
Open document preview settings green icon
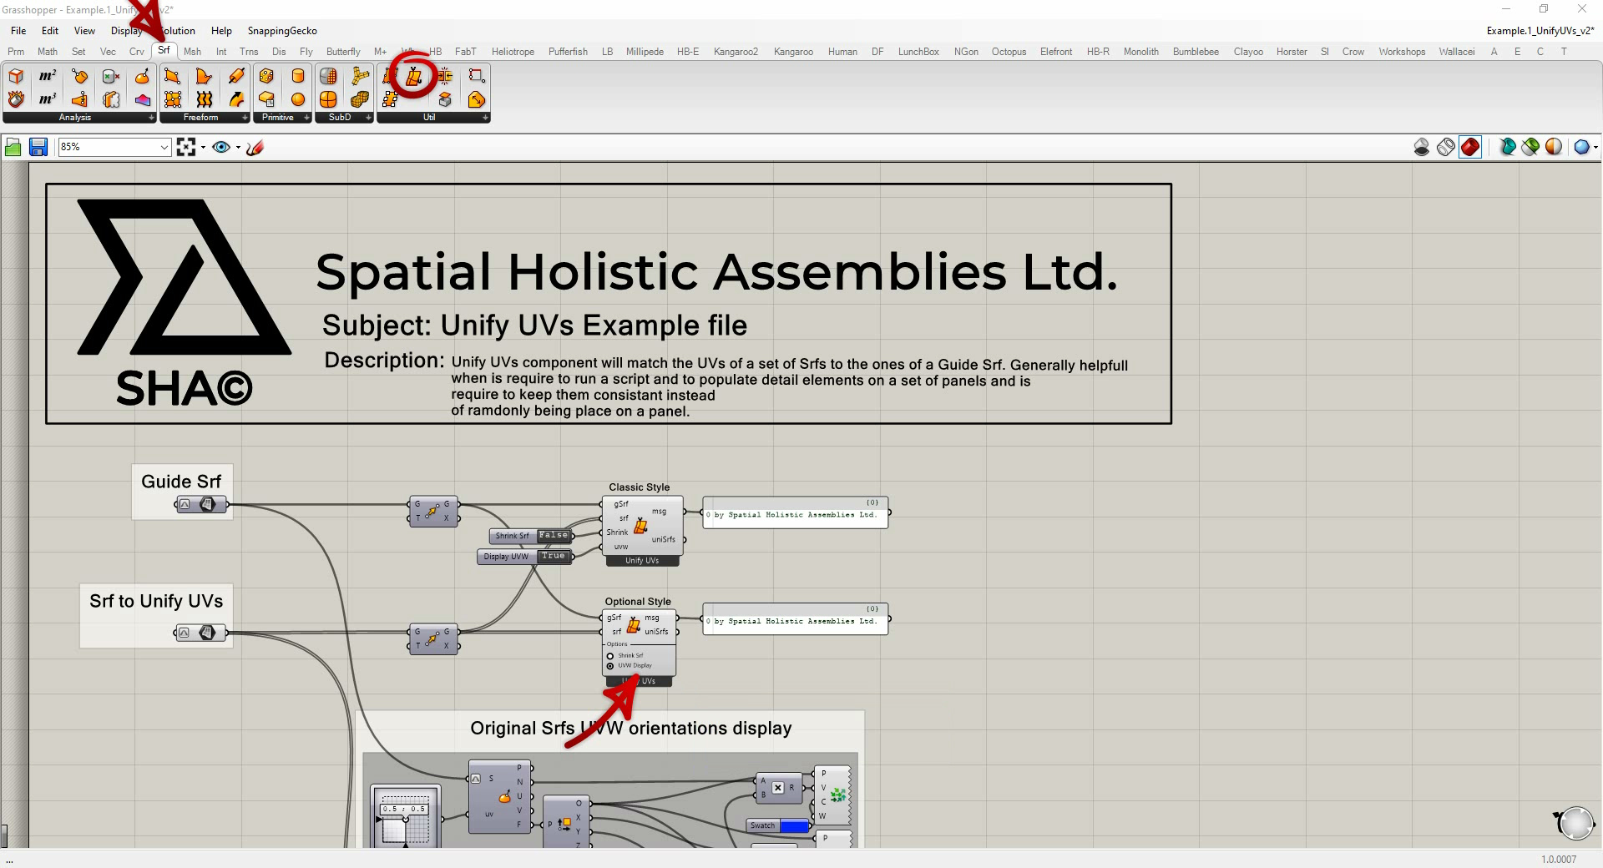coord(1530,147)
